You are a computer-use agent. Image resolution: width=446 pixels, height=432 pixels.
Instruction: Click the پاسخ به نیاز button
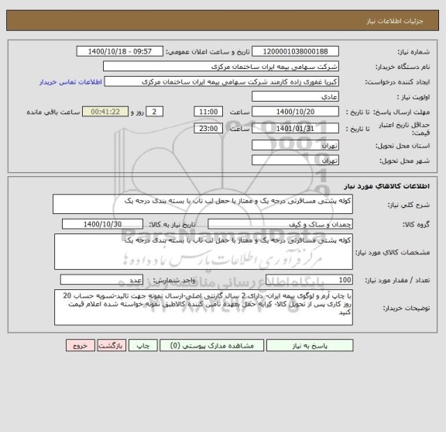pos(310,345)
